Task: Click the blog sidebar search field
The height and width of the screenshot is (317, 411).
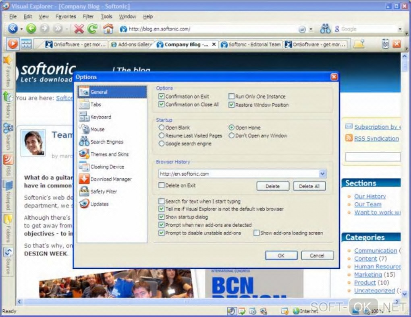Action: (373, 157)
